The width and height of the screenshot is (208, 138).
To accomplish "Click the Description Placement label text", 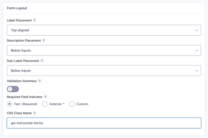I will tap(24, 41).
